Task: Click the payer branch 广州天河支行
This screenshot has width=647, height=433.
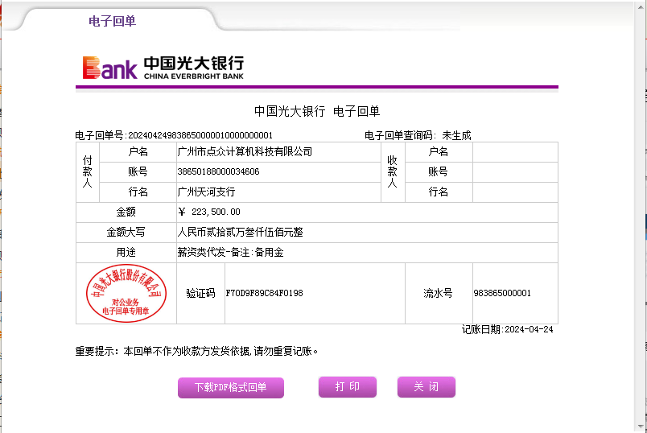Action: tap(206, 192)
